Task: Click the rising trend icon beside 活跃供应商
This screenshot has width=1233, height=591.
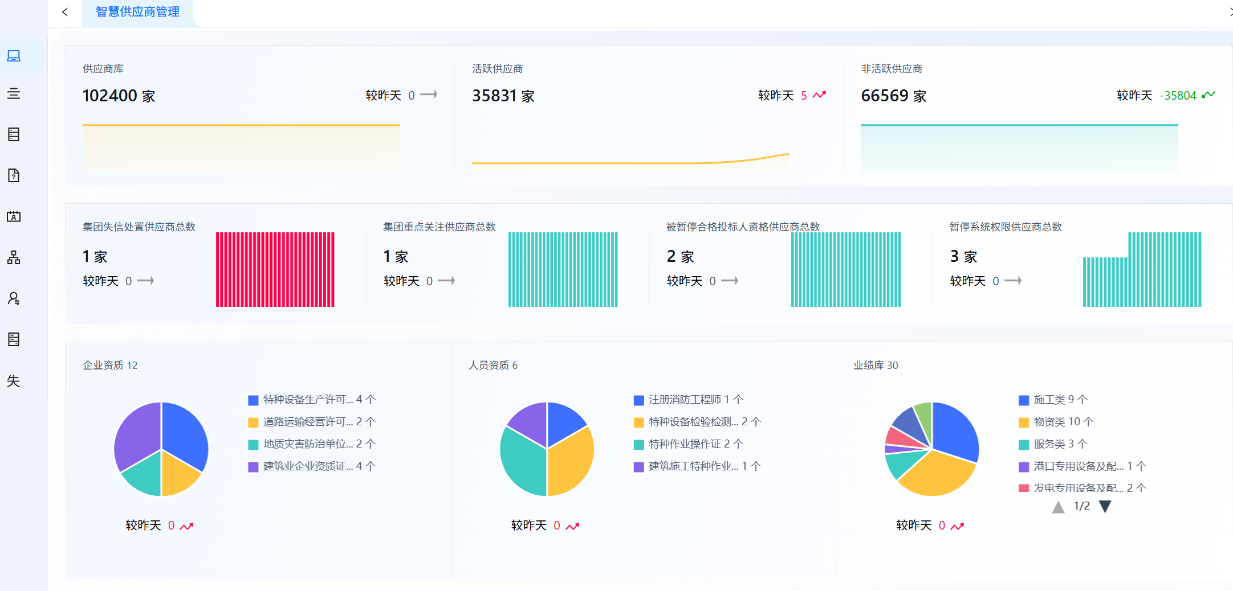Action: (x=819, y=95)
